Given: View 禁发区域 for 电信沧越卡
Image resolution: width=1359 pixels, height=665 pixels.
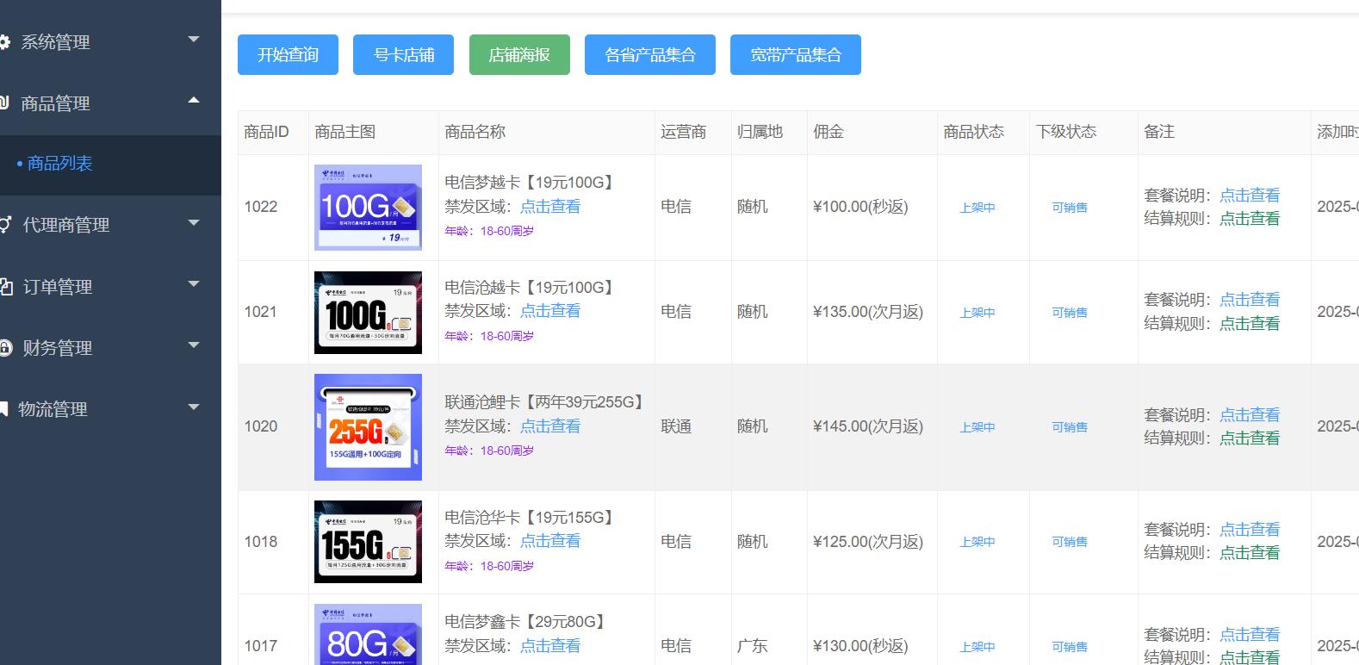Looking at the screenshot, I should click(550, 311).
